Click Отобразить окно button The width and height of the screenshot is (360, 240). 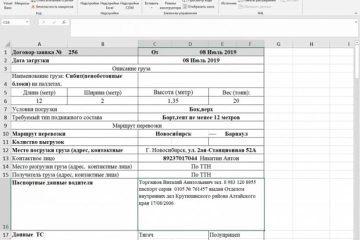pos(198,6)
